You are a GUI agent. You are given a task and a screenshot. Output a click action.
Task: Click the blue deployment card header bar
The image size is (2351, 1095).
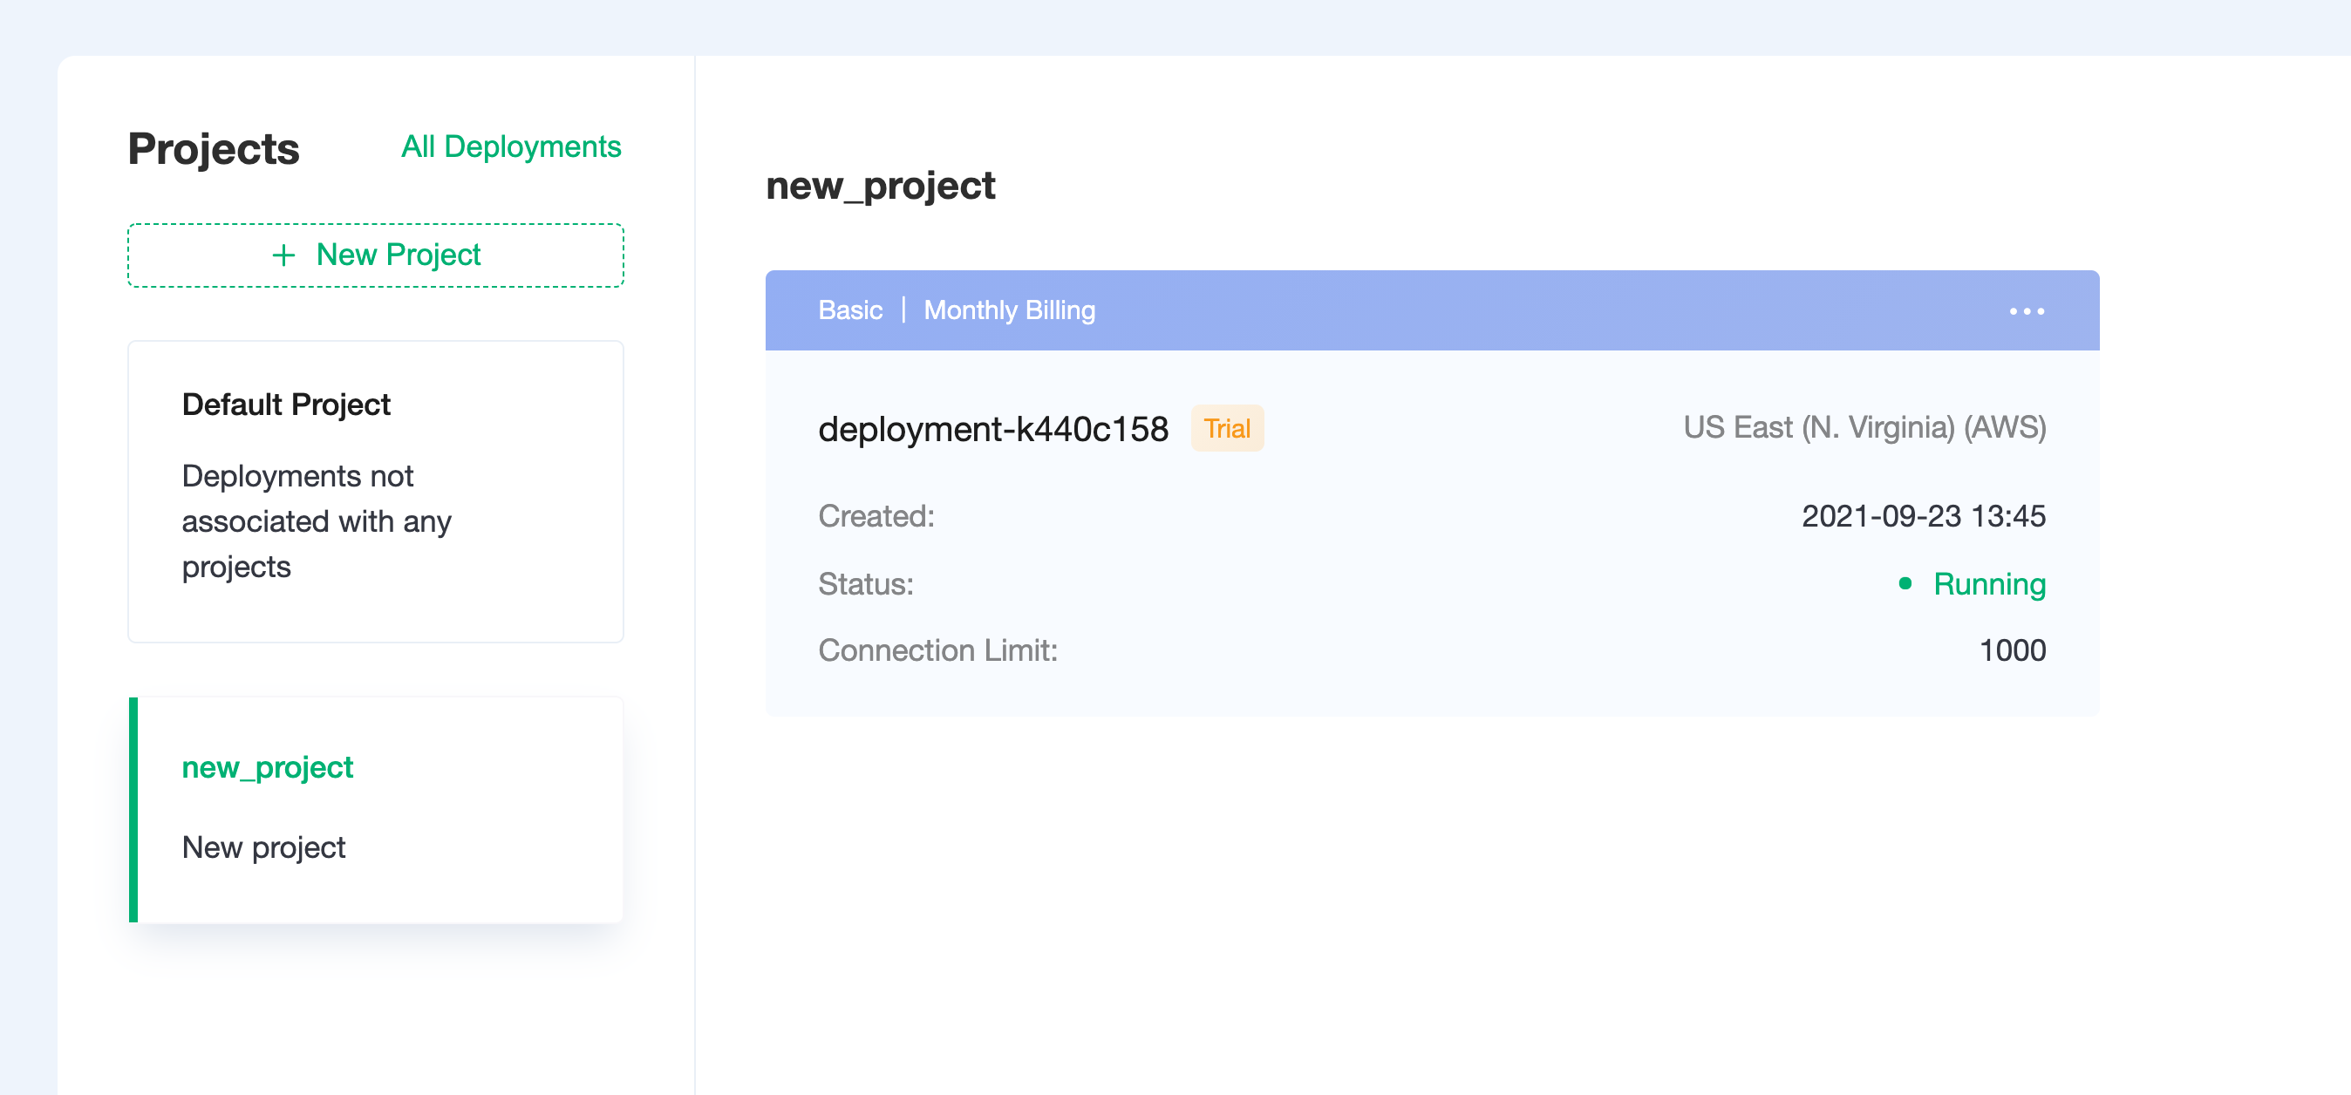1432,310
